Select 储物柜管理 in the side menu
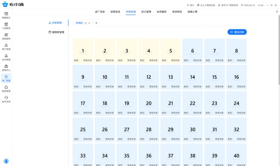 tap(56, 32)
